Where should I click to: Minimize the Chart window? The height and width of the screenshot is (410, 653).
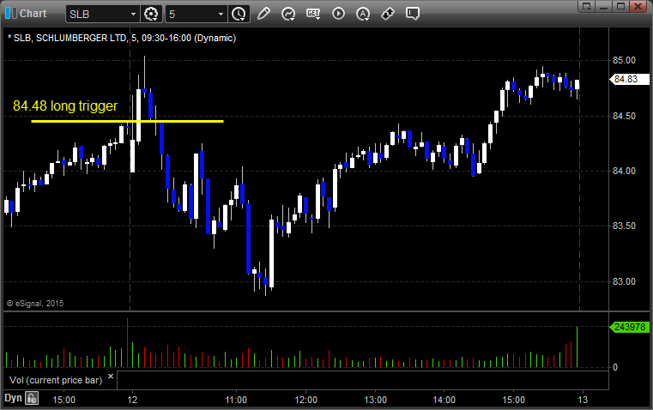pyautogui.click(x=603, y=6)
